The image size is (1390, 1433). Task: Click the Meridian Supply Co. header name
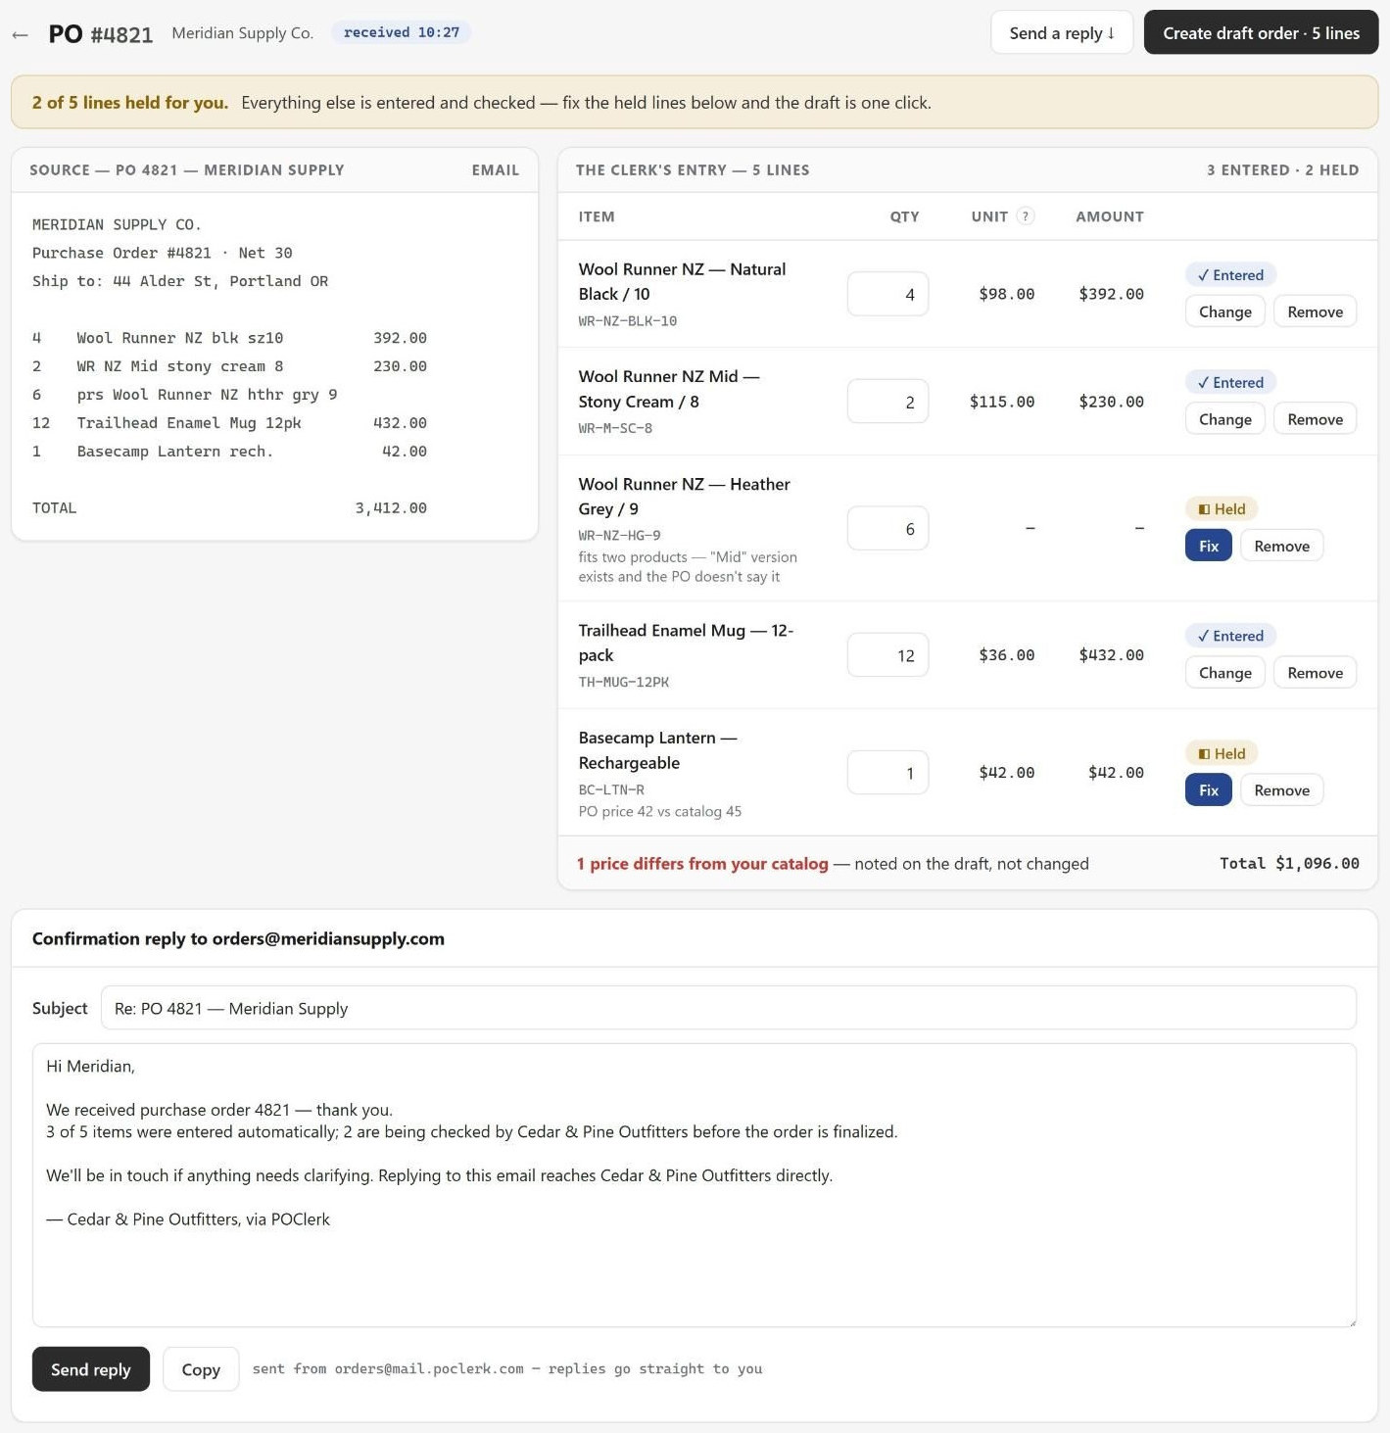pos(243,33)
